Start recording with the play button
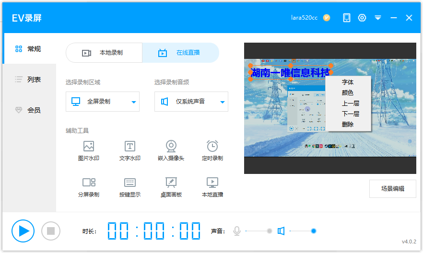Image resolution: width=423 pixels, height=253 pixels. [23, 231]
